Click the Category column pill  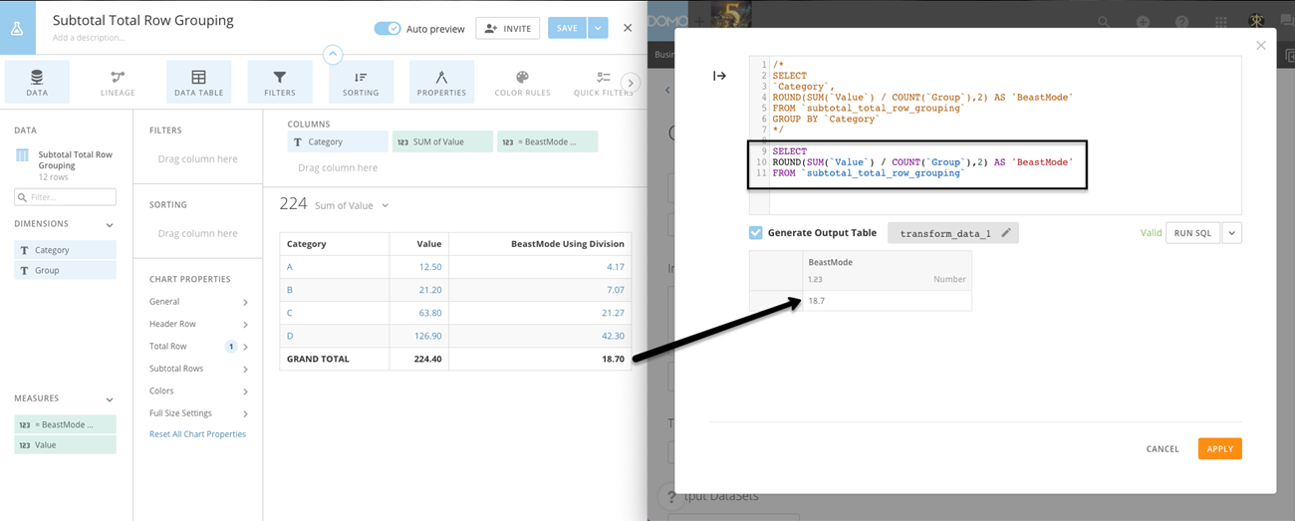coord(338,142)
